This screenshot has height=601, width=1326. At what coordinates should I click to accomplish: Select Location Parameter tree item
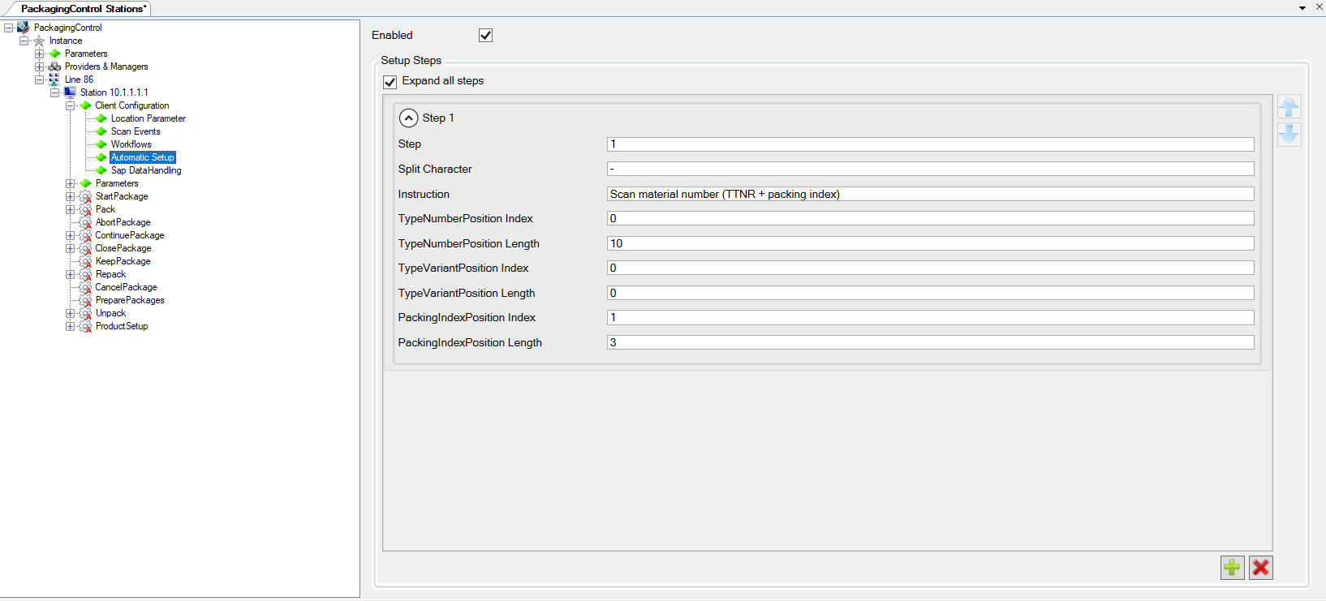149,118
